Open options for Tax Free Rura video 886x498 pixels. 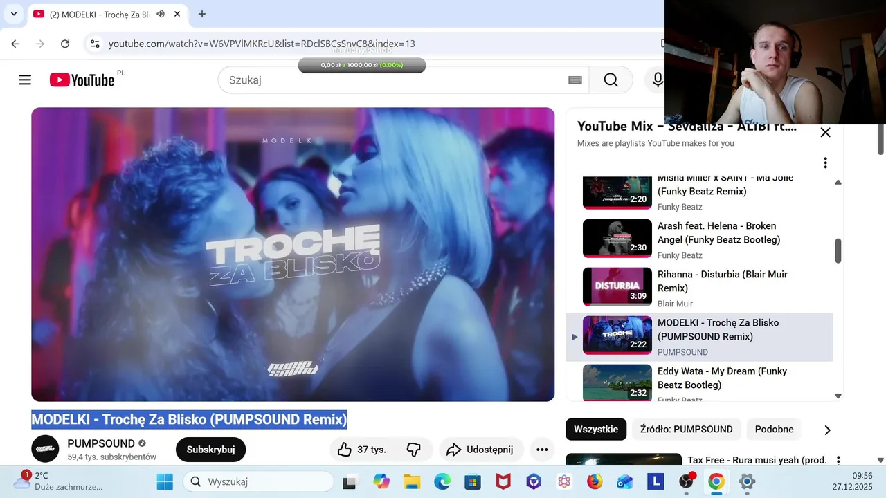[838, 460]
